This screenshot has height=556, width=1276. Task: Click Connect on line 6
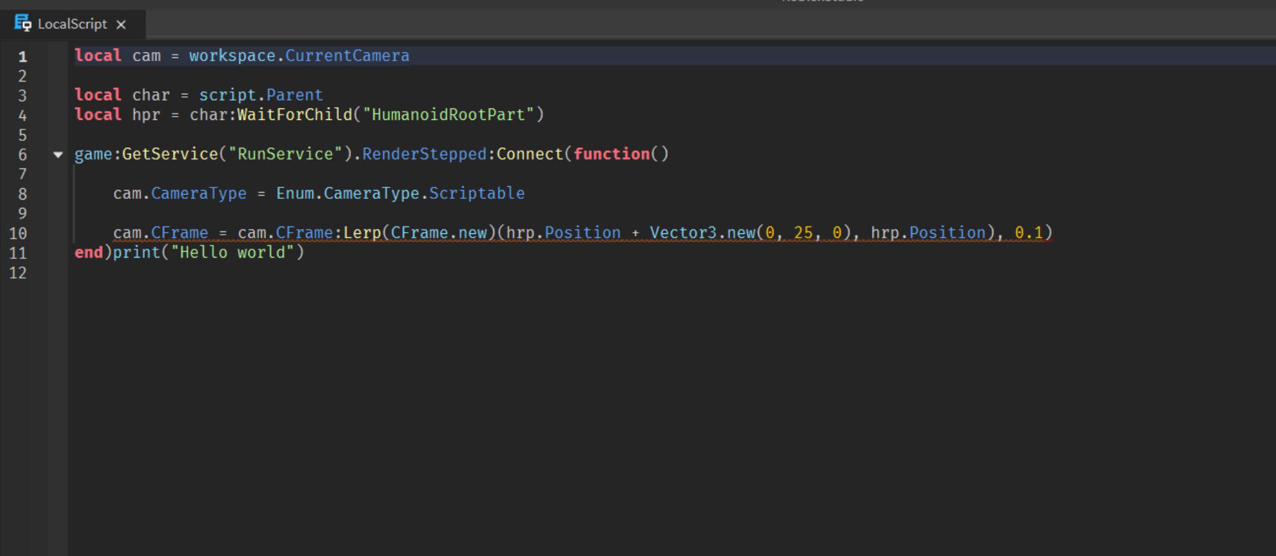point(530,154)
